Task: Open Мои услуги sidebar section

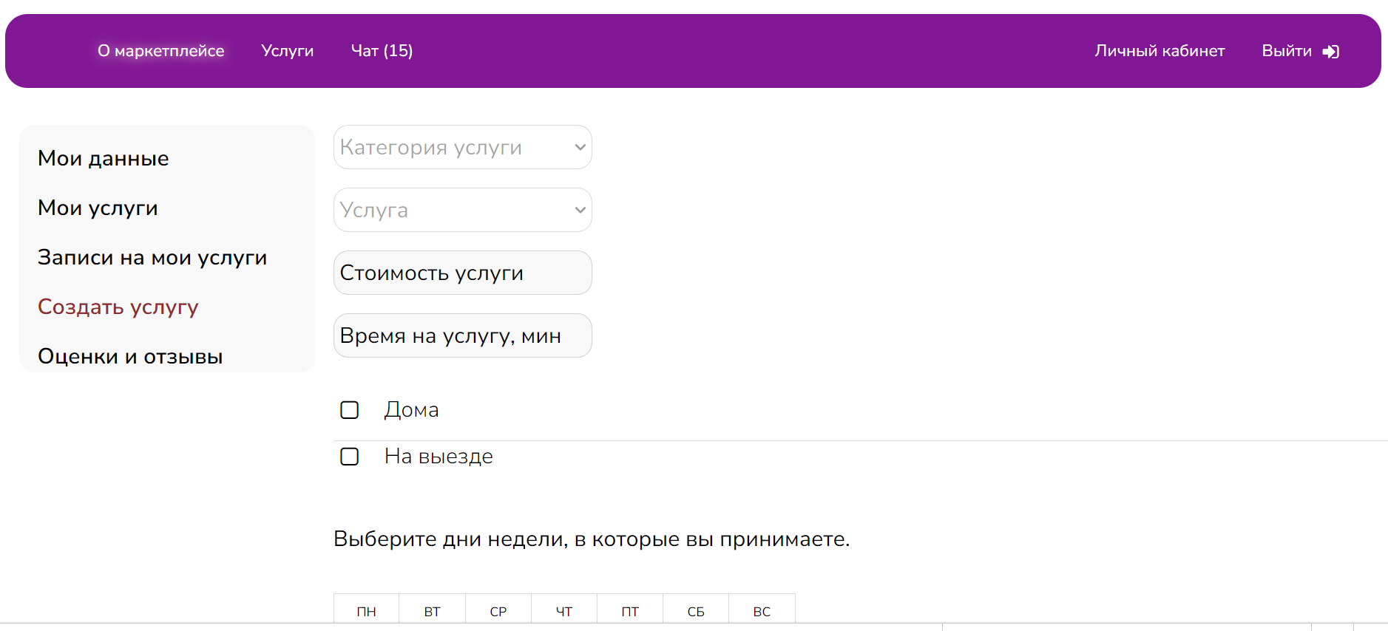Action: tap(98, 208)
